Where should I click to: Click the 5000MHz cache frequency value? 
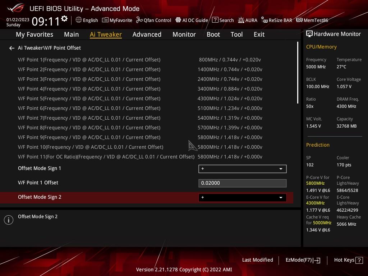tap(322, 223)
